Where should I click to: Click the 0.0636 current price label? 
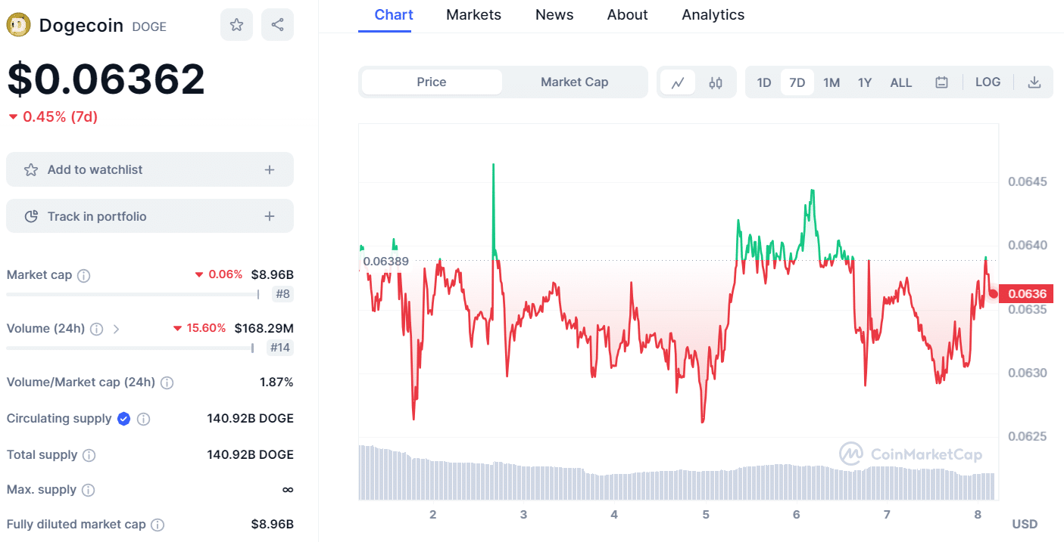tap(1026, 294)
